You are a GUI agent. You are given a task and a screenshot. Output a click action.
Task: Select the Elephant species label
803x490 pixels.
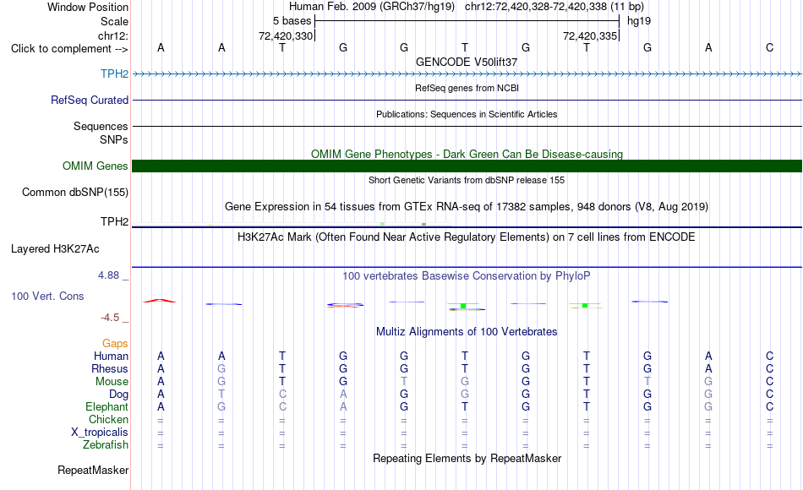point(107,406)
